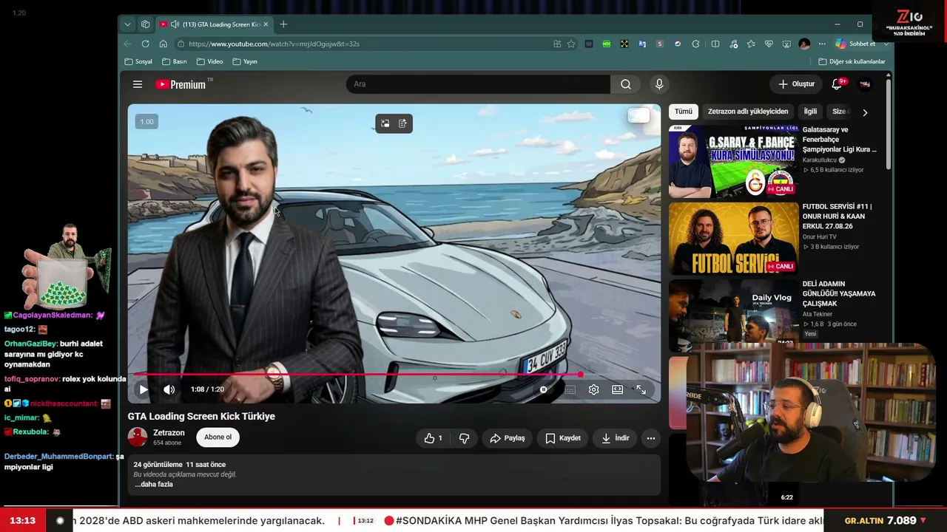Open the browser profile avatar
This screenshot has height=532, width=947.
[x=804, y=44]
